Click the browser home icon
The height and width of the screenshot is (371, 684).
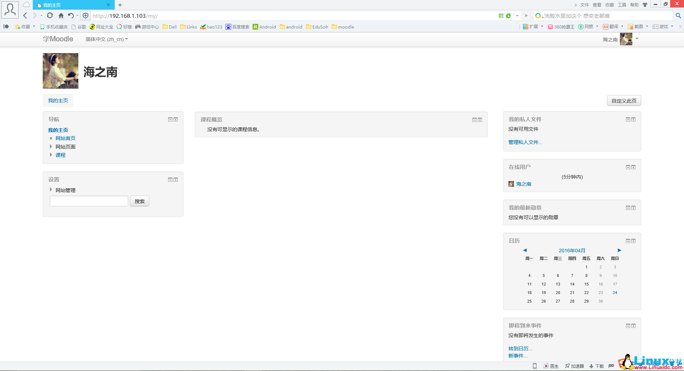[61, 16]
